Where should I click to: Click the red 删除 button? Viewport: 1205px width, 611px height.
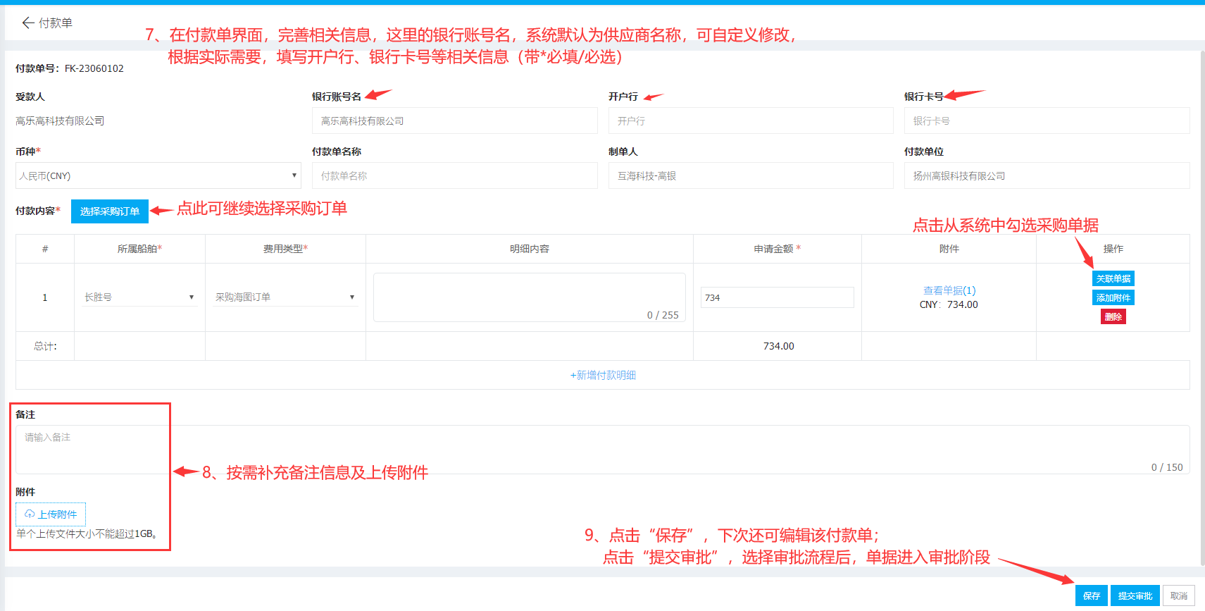pos(1113,316)
